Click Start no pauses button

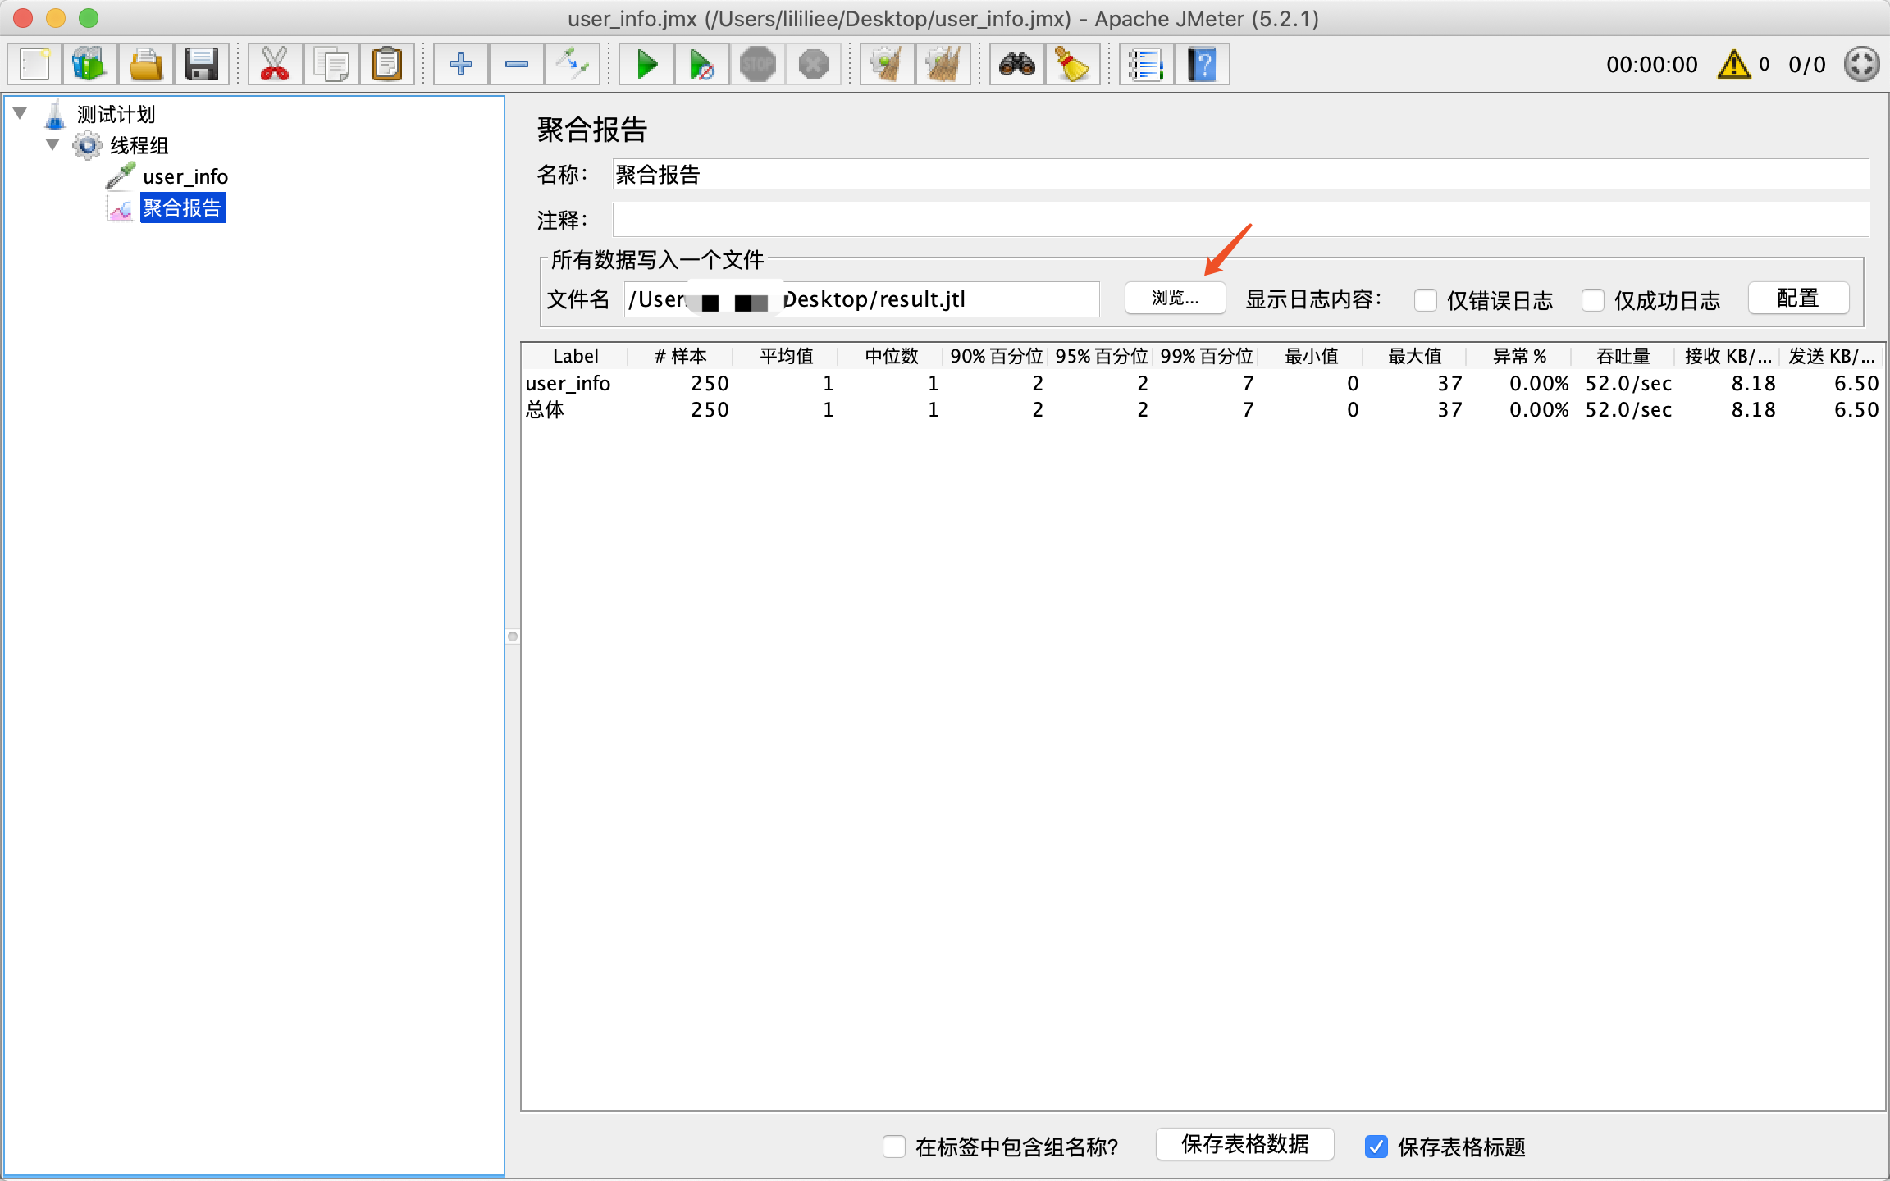701,64
